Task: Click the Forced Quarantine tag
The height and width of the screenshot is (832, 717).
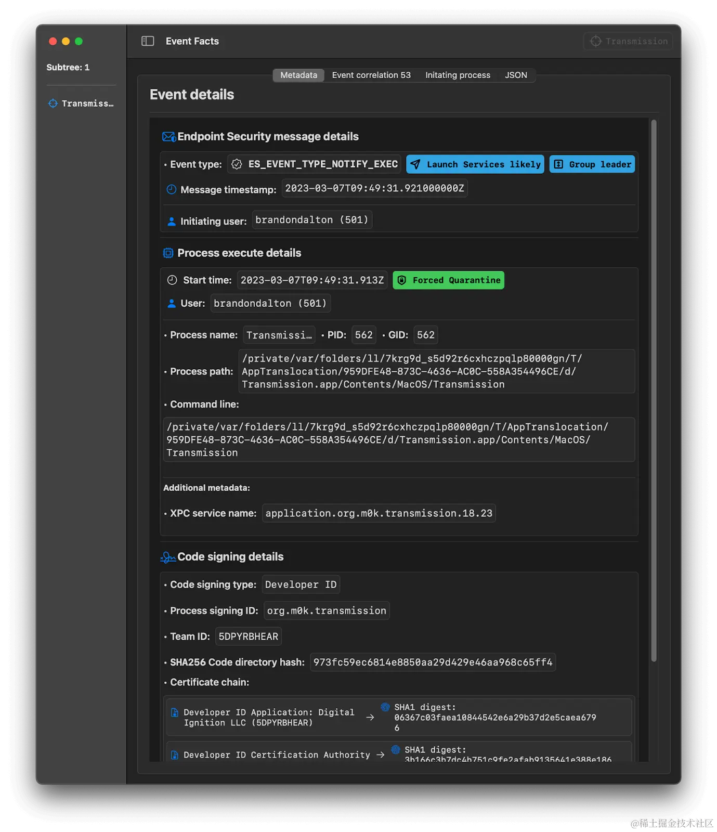Action: coord(448,280)
